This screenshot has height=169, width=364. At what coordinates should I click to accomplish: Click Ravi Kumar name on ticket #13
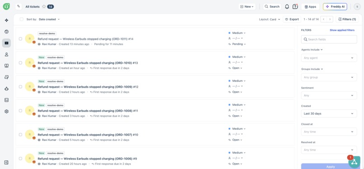(x=49, y=68)
